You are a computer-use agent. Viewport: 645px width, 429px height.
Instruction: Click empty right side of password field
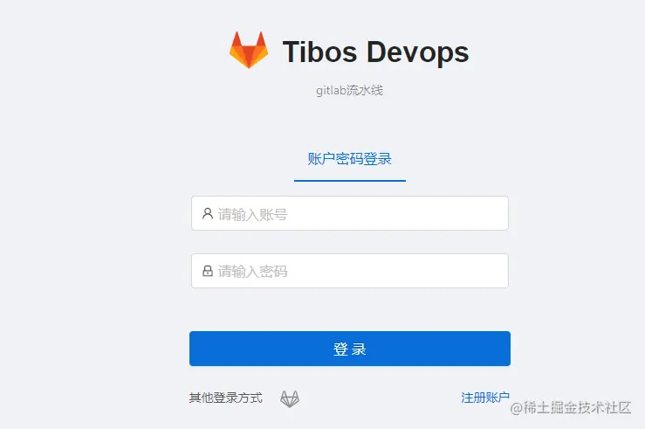[x=411, y=271]
